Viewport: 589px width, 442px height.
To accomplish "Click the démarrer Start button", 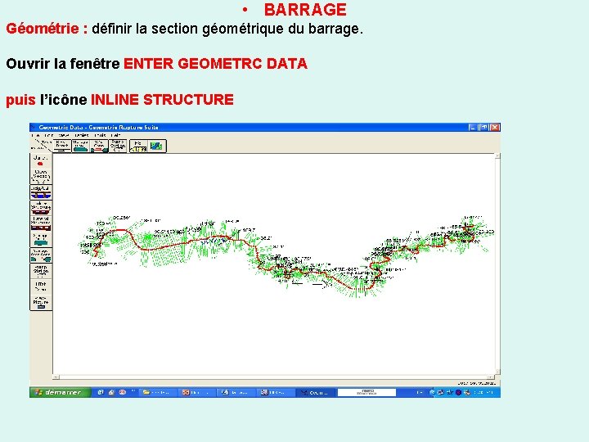I will click(60, 392).
